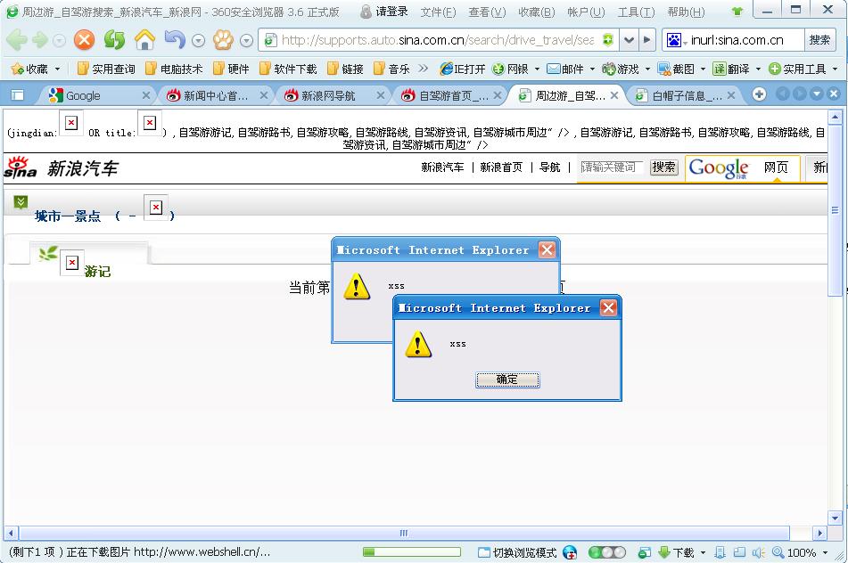The height and width of the screenshot is (563, 848).
Task: Click the green shield icon in the address bar
Action: [608, 40]
